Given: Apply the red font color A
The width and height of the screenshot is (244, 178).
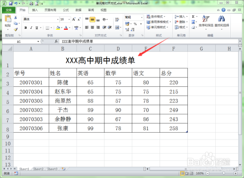Looking at the screenshot, I should (66, 28).
